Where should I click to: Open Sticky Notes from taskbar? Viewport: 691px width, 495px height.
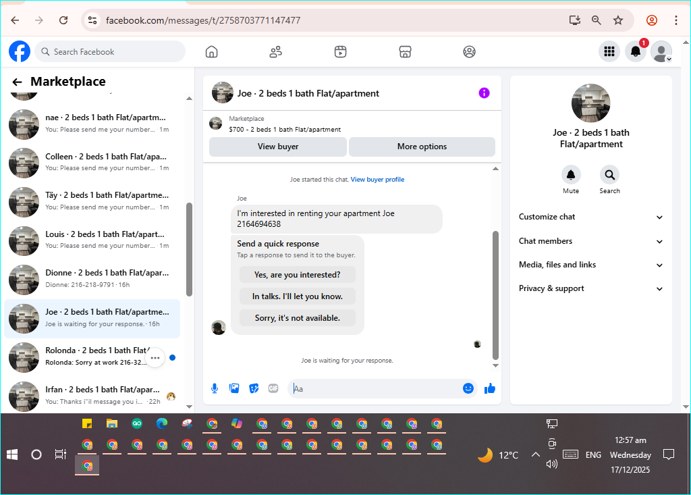[87, 423]
